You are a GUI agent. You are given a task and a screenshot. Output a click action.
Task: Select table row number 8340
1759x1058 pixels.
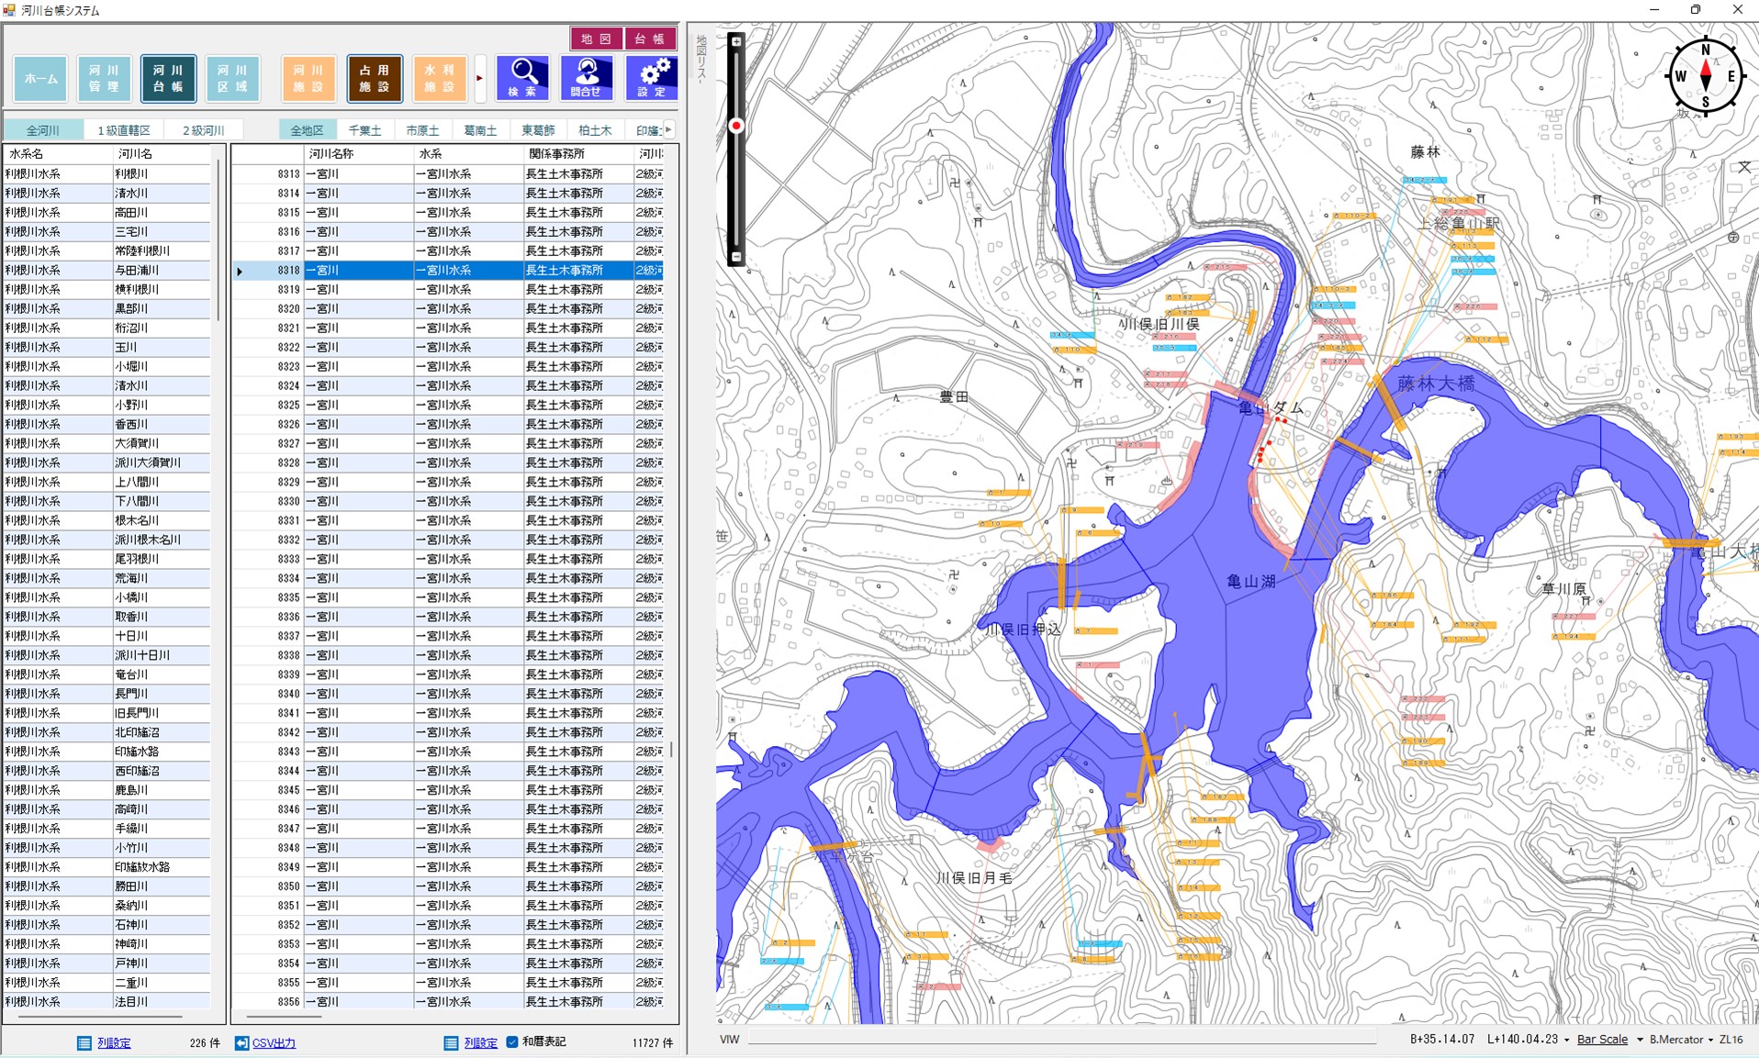tap(448, 694)
